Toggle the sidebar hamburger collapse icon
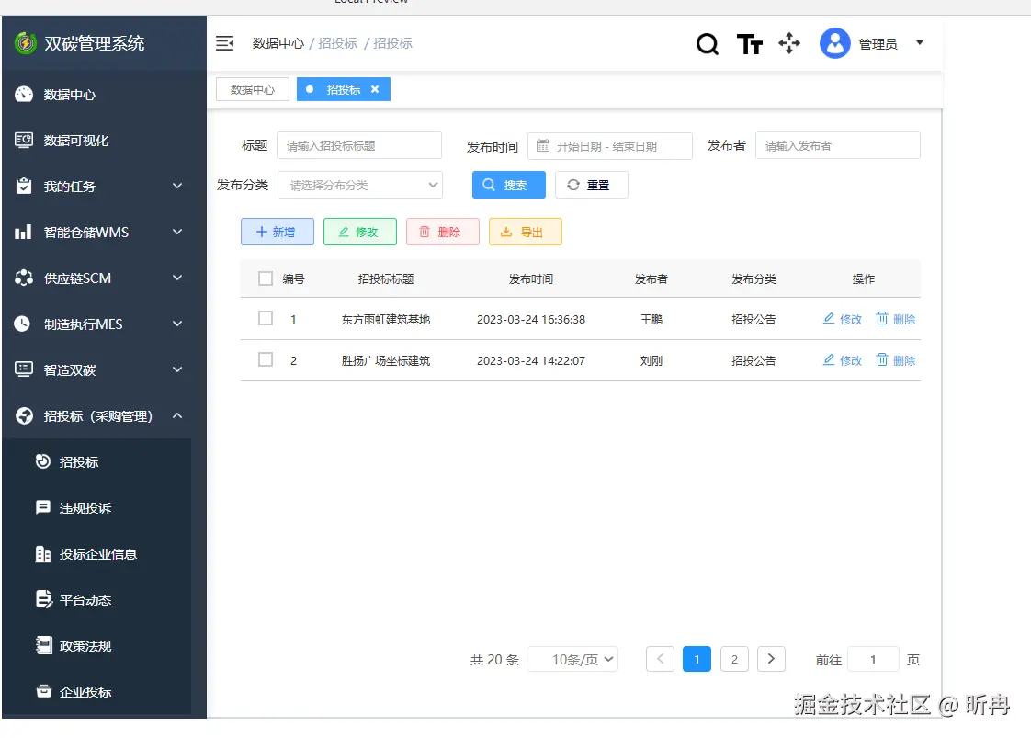The width and height of the screenshot is (1031, 738). click(225, 43)
